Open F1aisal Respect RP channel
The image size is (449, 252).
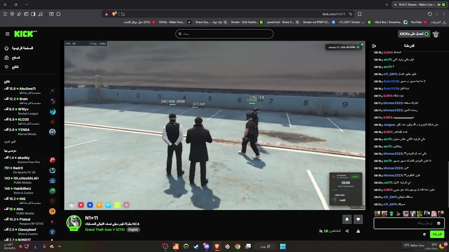[x=30, y=222]
